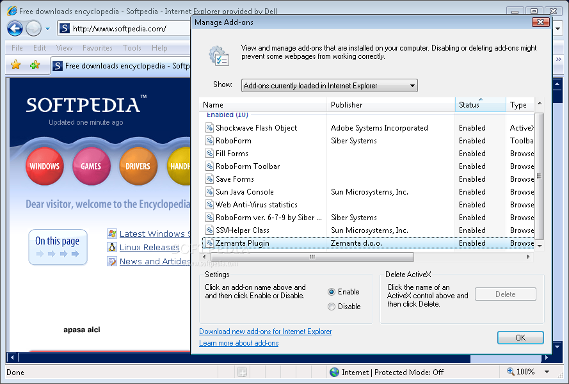
Task: Click the OK button
Action: click(x=520, y=337)
